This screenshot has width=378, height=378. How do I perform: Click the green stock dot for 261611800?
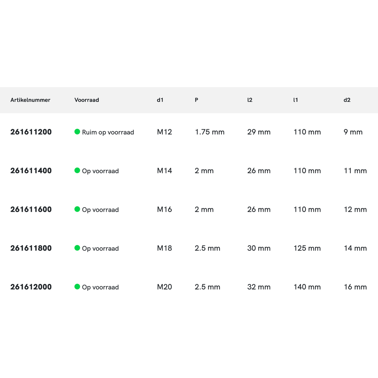pos(77,248)
